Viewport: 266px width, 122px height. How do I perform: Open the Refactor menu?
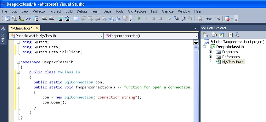pyautogui.click(x=39, y=11)
